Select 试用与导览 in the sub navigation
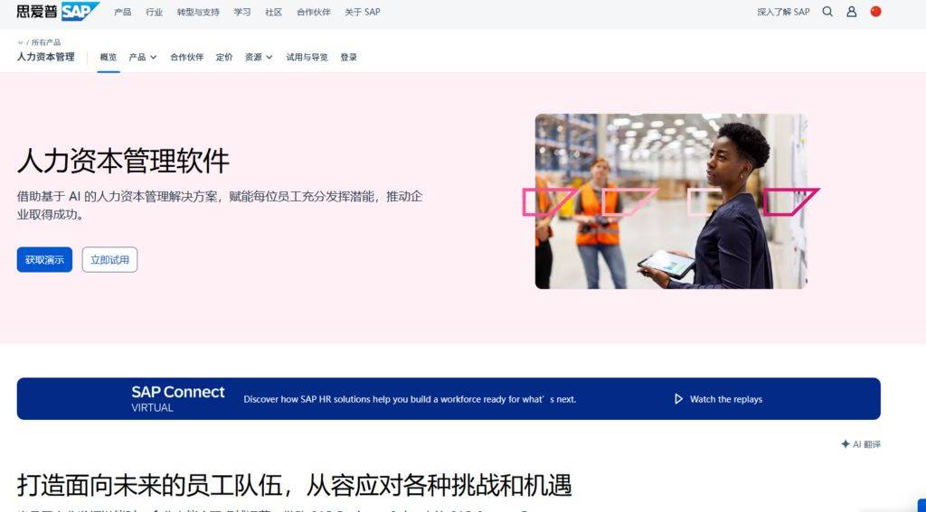Screen dimensions: 926x512 click(x=307, y=57)
